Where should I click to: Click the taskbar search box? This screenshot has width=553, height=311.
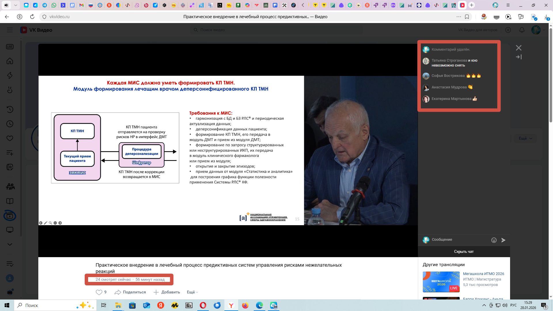[55, 305]
